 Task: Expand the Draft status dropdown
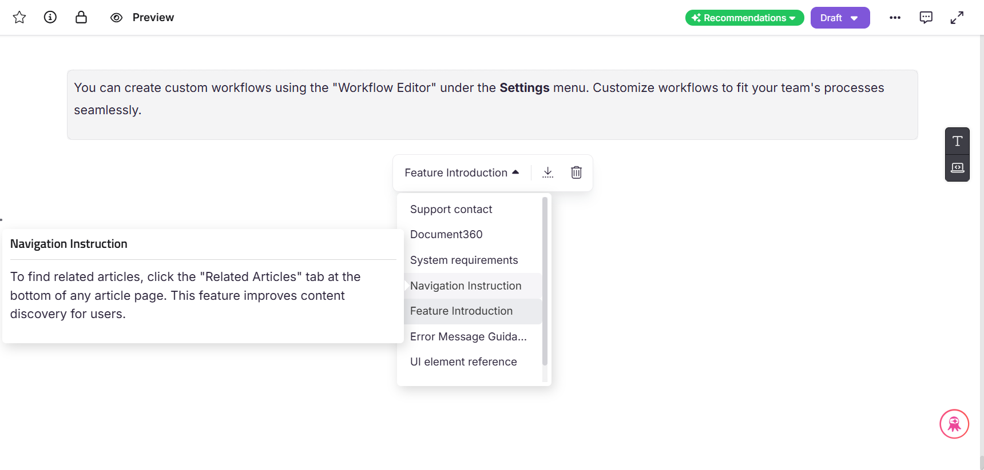point(839,18)
